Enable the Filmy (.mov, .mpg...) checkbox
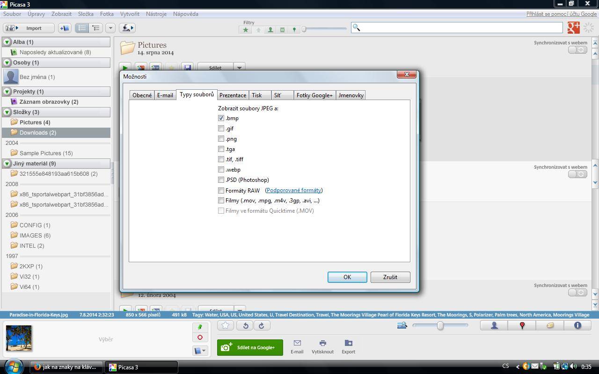This screenshot has width=599, height=374. pyautogui.click(x=221, y=201)
